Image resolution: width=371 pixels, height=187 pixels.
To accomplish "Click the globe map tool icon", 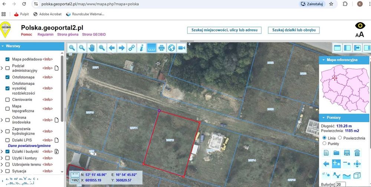I will point(171,48).
